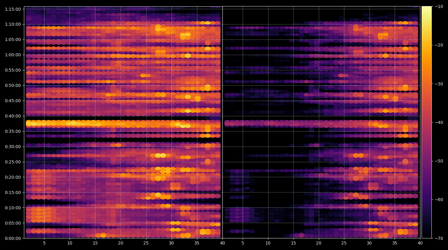Select the 0:05:00 y-axis tick label
The image size is (448, 250).
[x=13, y=223]
